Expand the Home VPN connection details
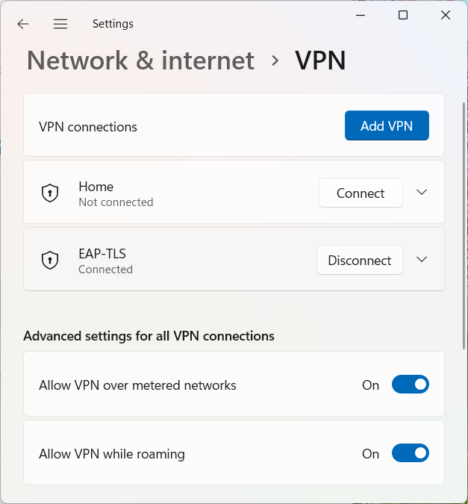The image size is (468, 504). [x=422, y=192]
